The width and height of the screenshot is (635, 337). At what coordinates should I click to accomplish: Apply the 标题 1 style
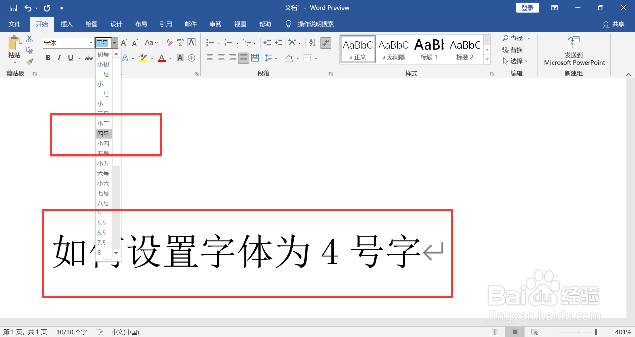pos(429,49)
